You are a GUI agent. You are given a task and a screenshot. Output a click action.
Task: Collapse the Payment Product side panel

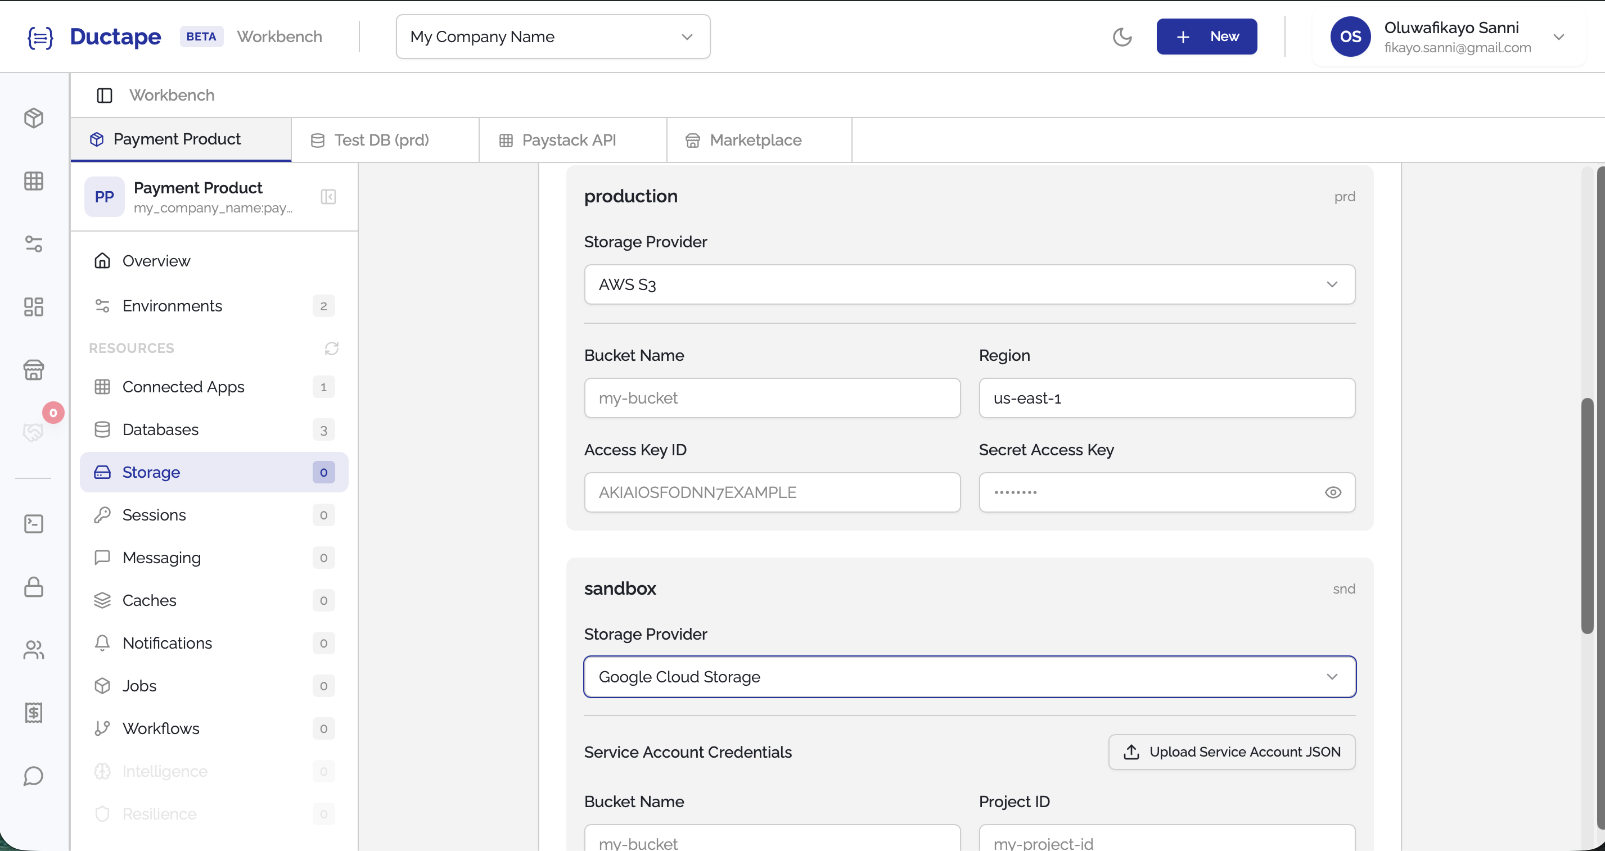coord(328,197)
